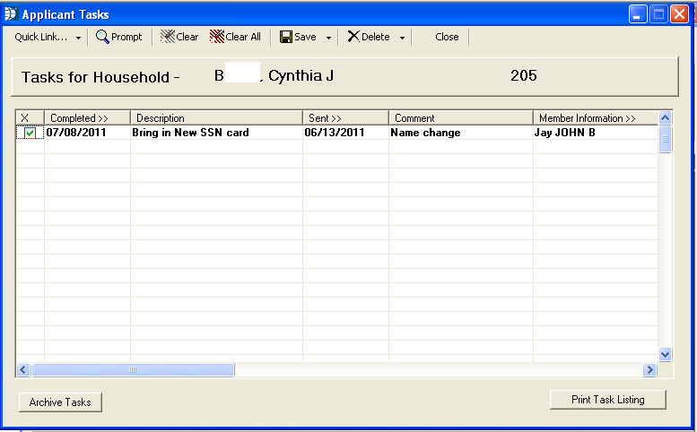Click the Applicant Tasks title bar icon

click(11, 13)
